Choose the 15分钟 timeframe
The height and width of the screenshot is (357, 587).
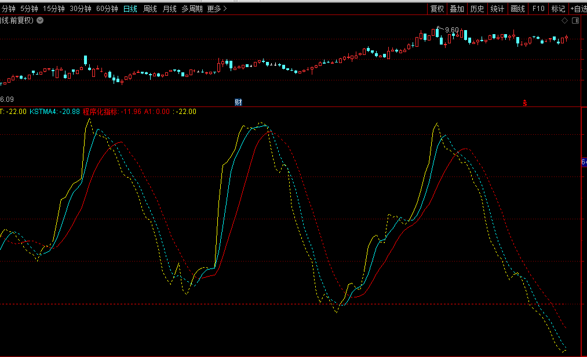[x=54, y=9]
